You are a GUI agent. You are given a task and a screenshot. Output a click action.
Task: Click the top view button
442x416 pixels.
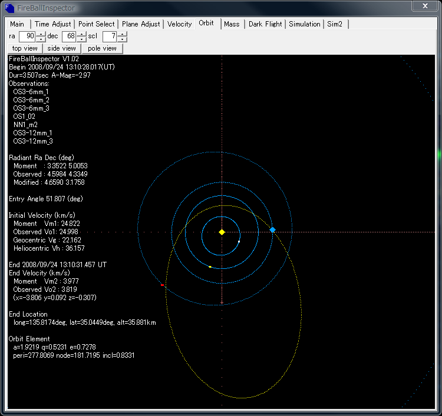click(25, 48)
